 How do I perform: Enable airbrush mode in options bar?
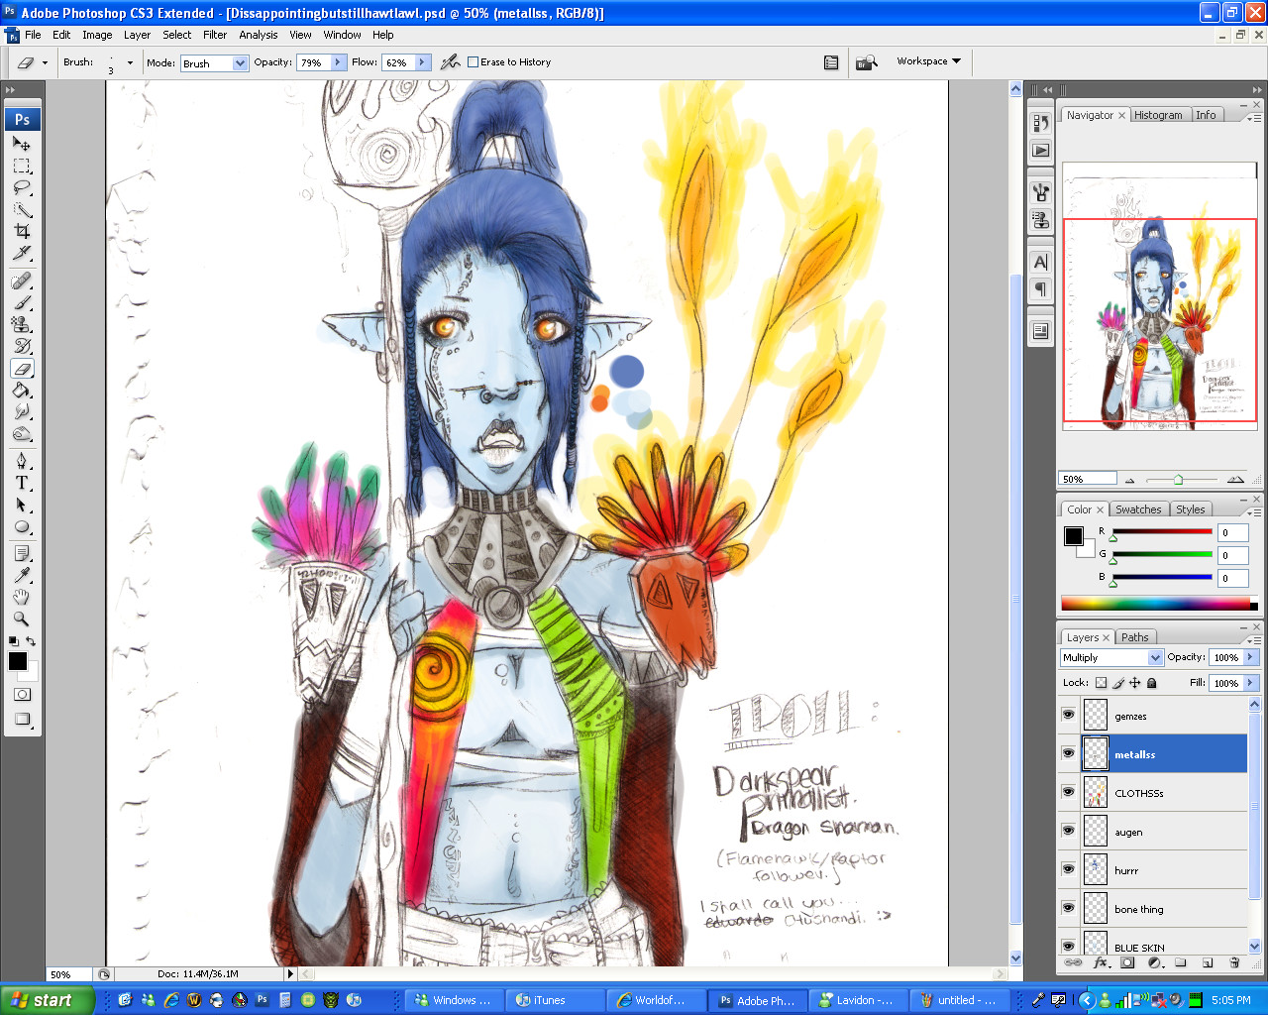point(450,61)
